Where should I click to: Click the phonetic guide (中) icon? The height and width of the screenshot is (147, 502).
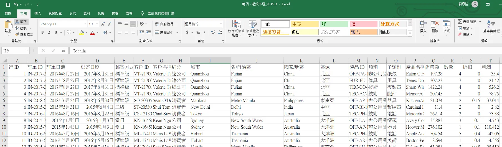click(105, 32)
